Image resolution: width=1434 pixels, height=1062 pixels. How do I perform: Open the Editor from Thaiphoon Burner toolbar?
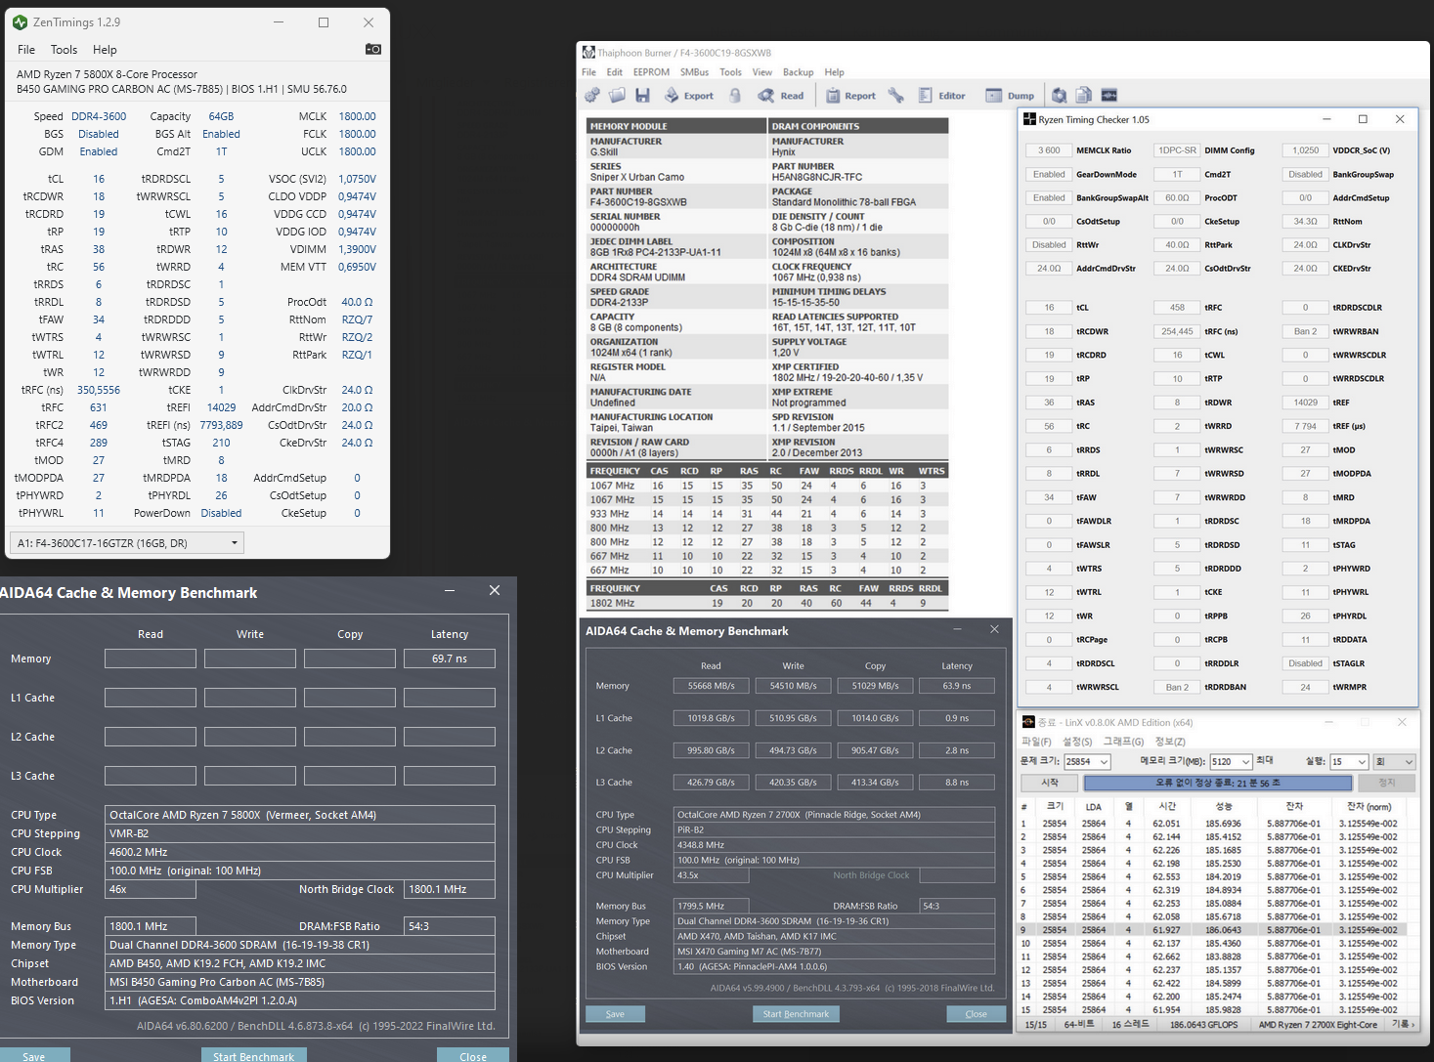pyautogui.click(x=941, y=96)
